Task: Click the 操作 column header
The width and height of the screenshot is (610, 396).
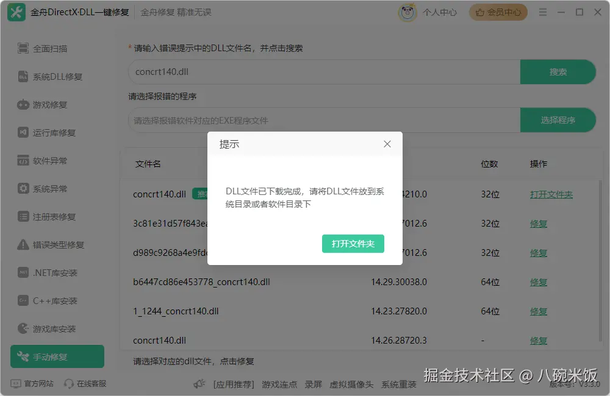Action: [x=539, y=164]
